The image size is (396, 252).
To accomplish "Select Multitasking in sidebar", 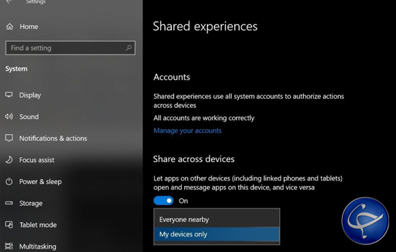I will [x=38, y=247].
